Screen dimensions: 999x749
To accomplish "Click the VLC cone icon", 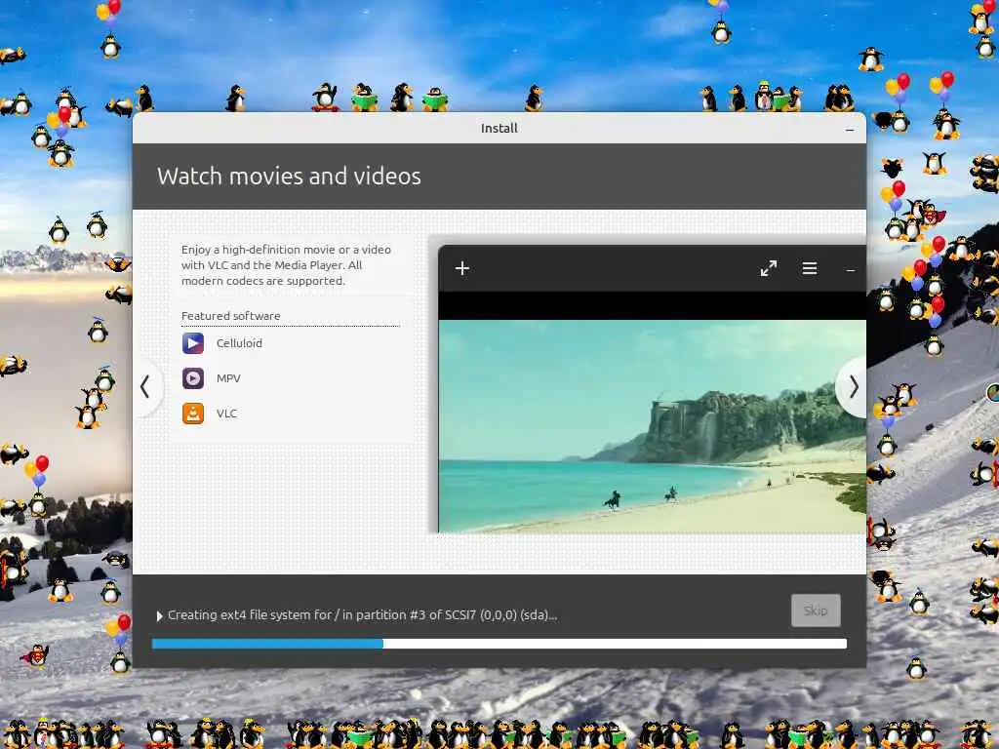I will [193, 414].
